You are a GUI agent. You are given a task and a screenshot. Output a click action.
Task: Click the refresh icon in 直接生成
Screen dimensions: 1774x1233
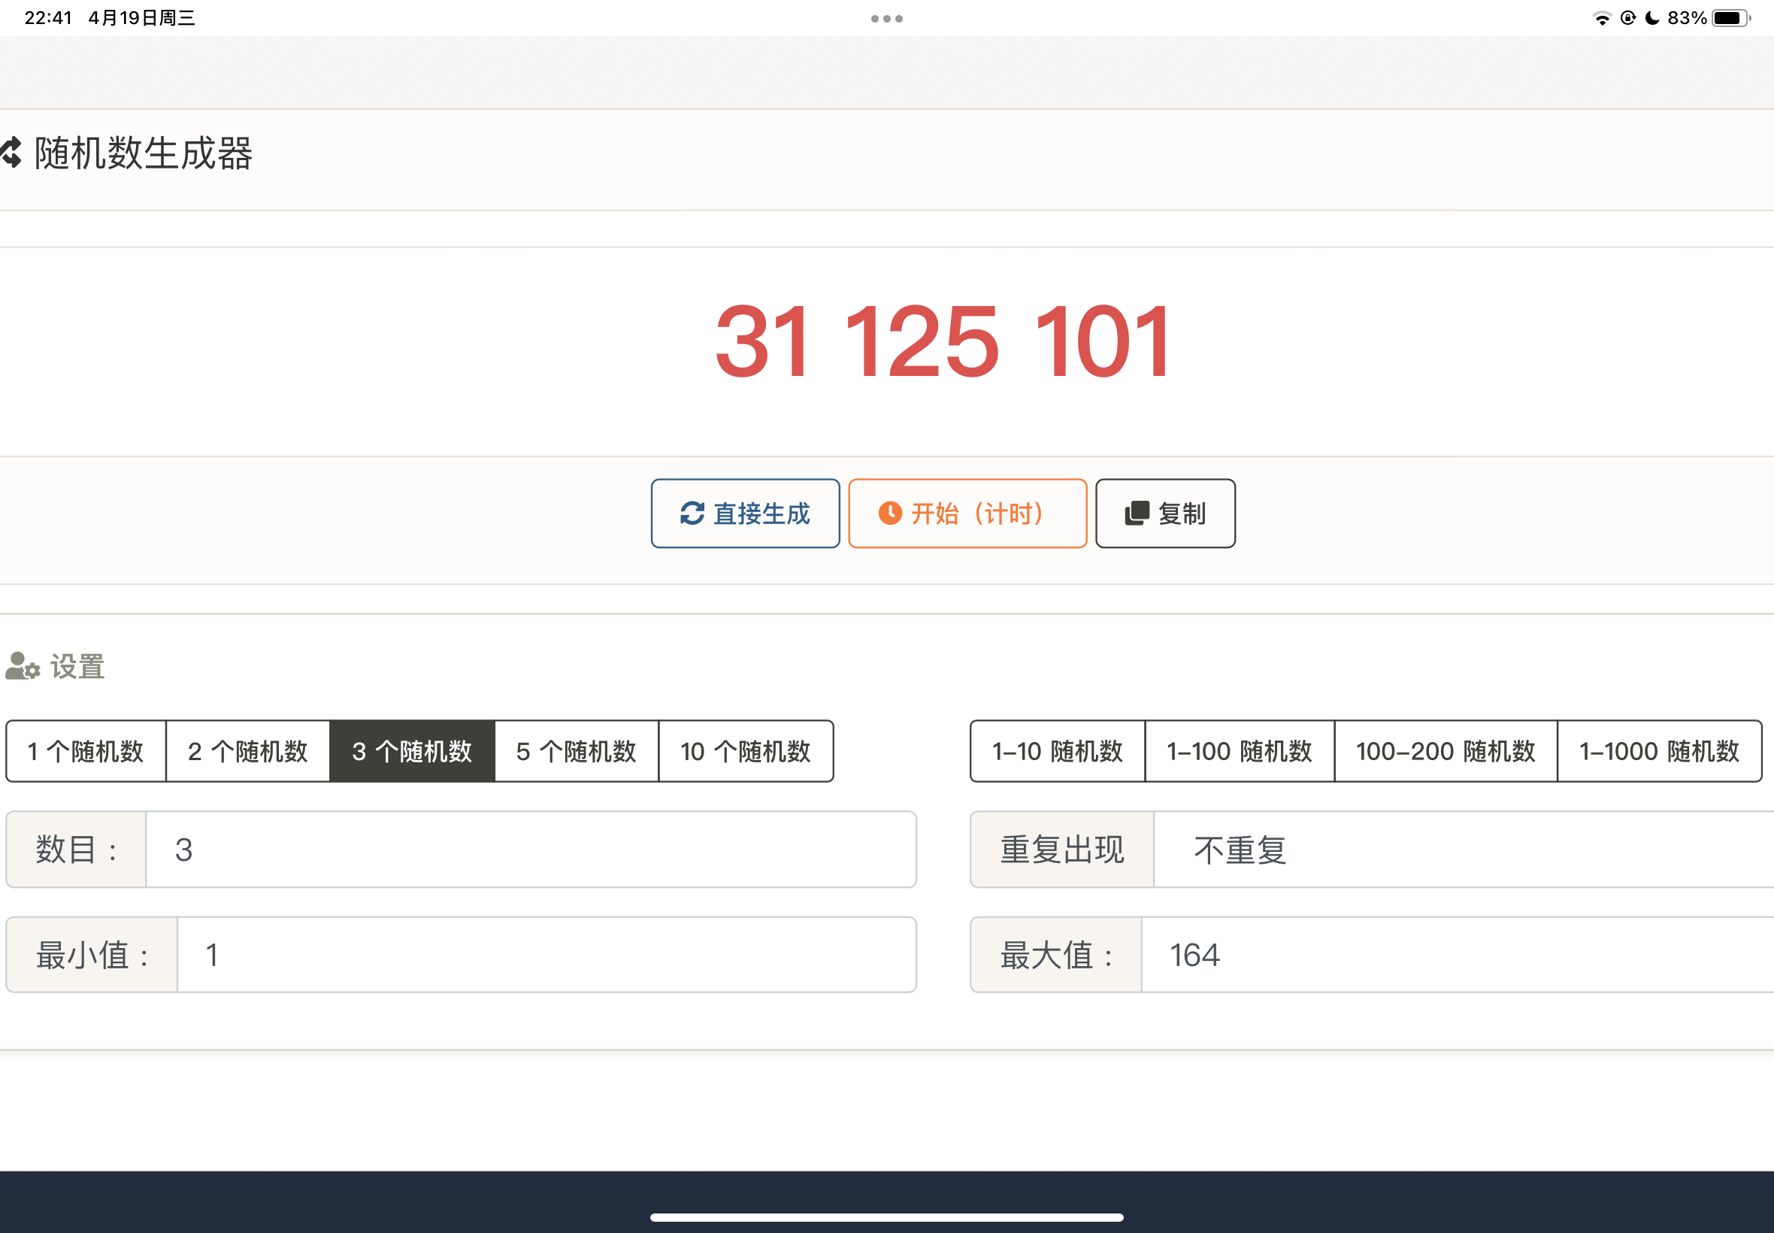tap(692, 513)
